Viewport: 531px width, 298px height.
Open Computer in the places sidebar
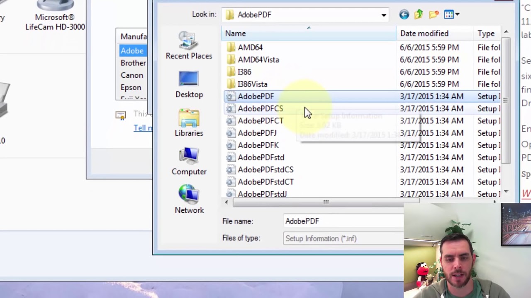coord(189,161)
